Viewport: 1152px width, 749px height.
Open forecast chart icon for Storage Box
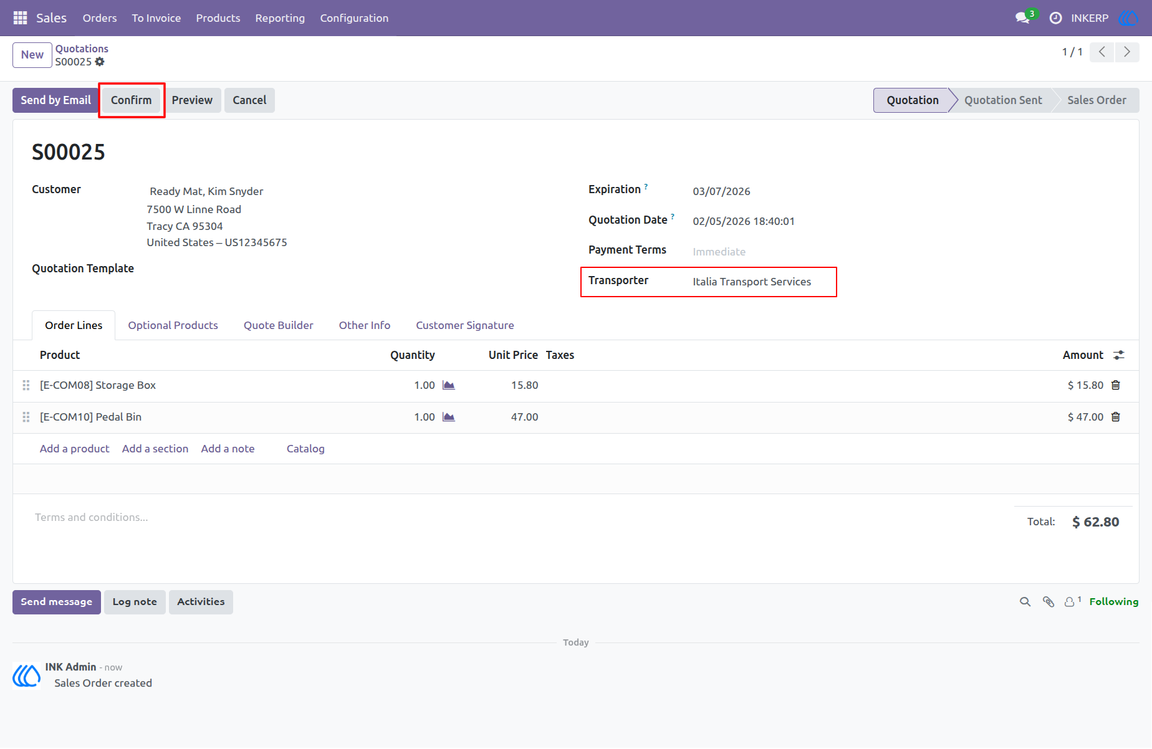(x=449, y=385)
